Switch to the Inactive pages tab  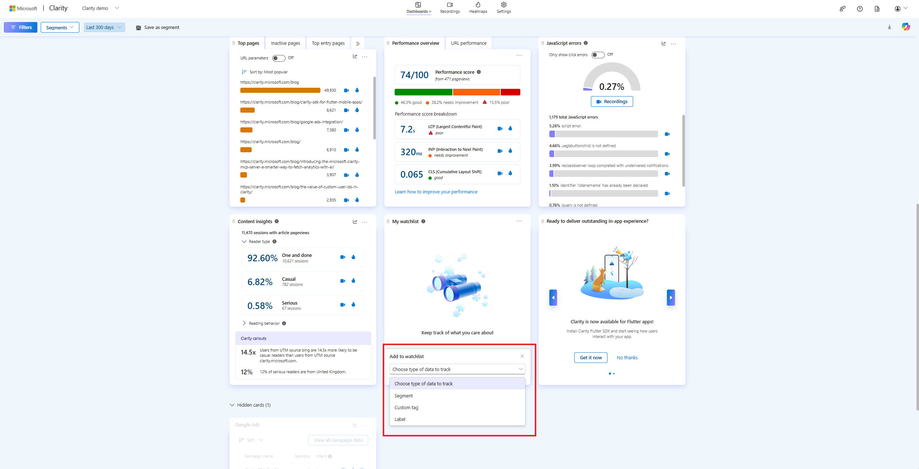285,43
